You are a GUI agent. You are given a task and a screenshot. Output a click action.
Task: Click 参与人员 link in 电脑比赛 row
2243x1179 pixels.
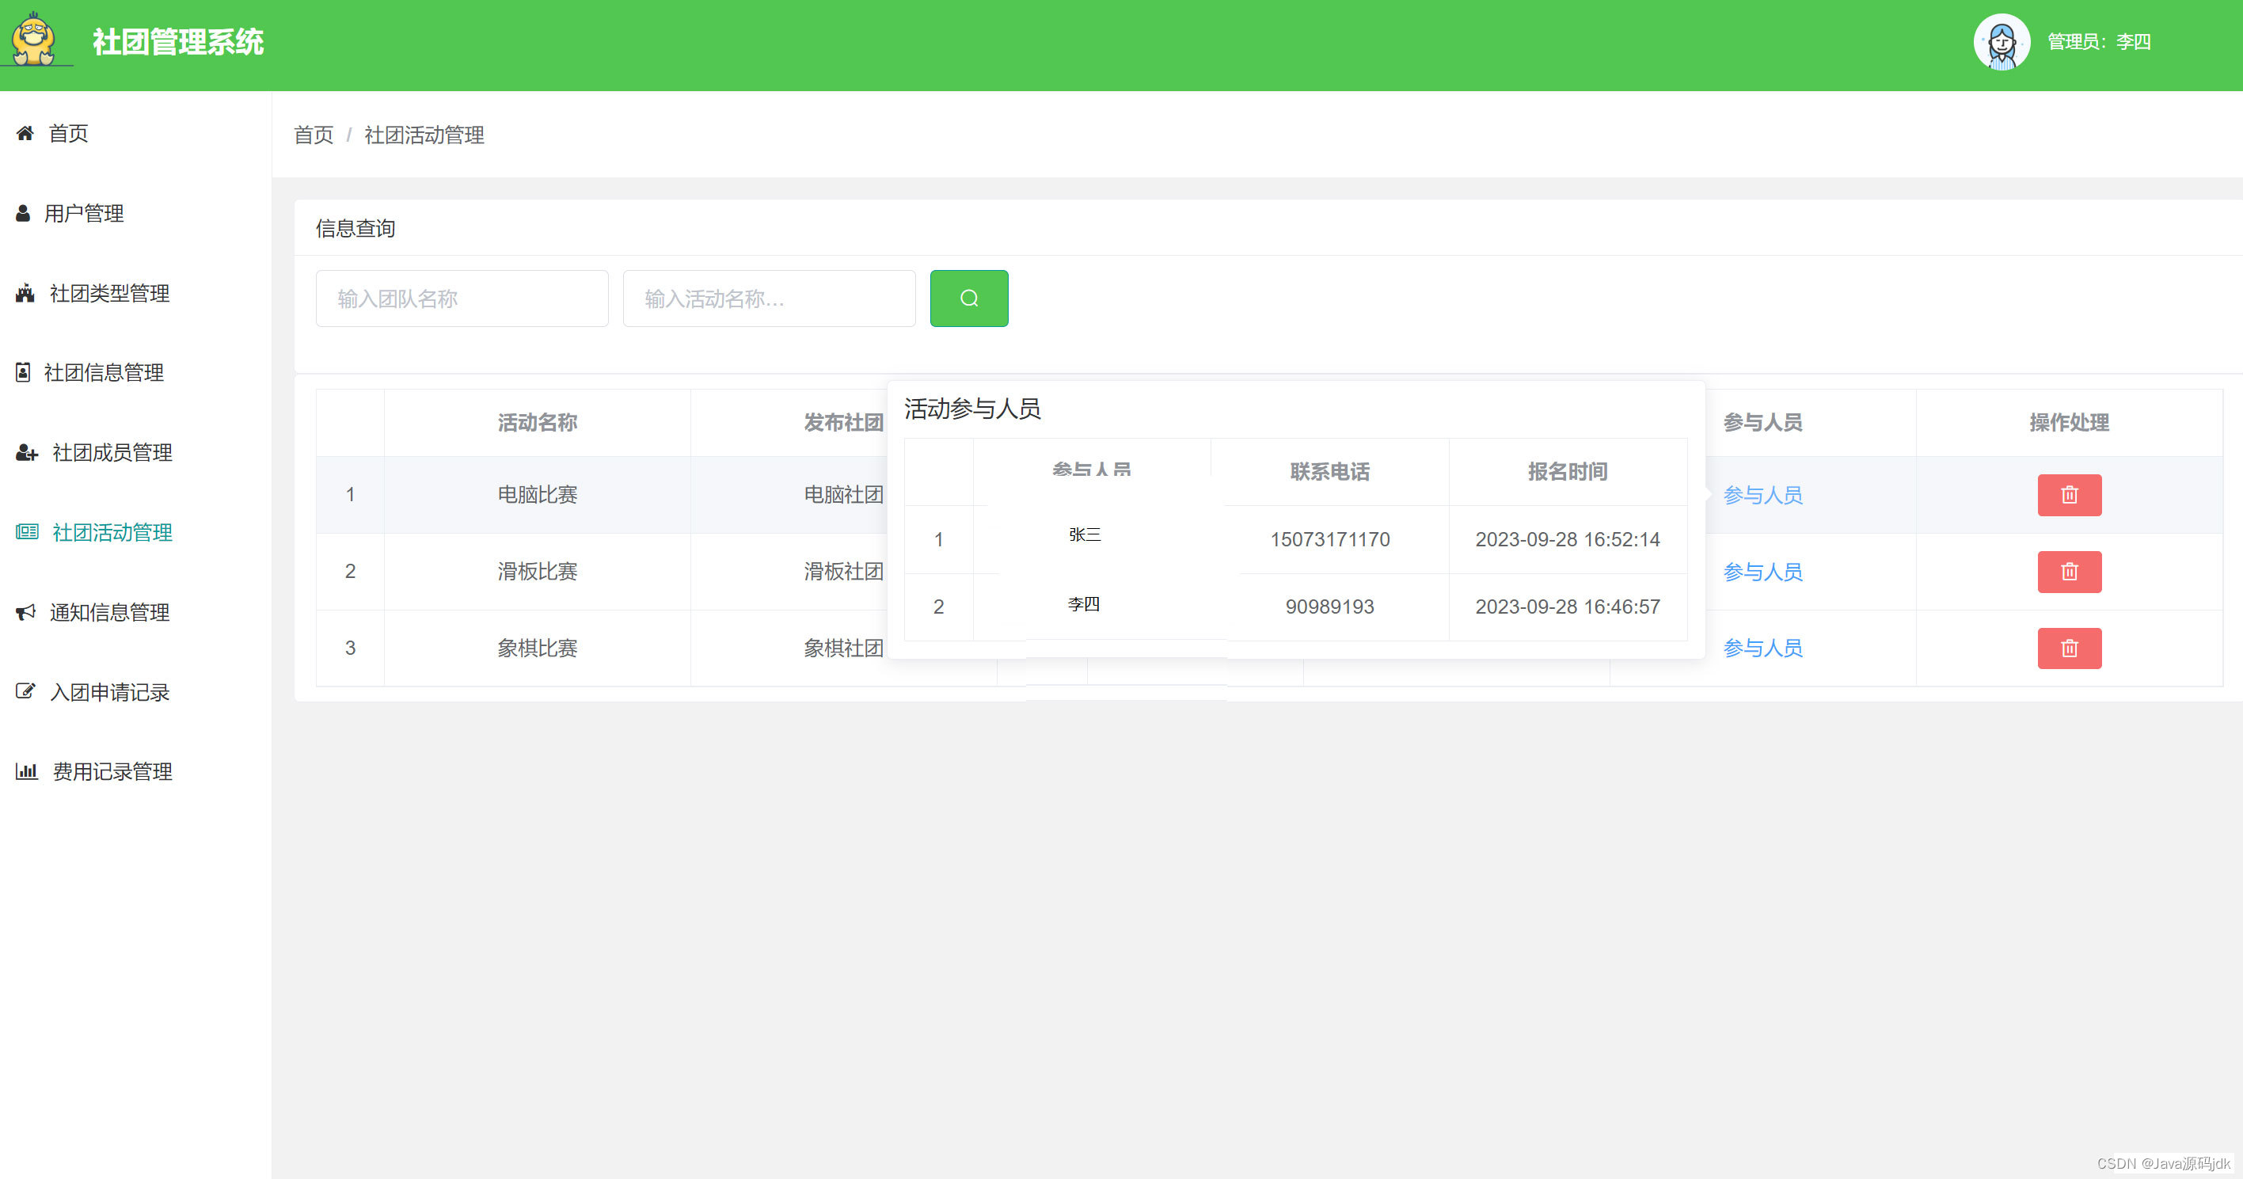[x=1762, y=496]
